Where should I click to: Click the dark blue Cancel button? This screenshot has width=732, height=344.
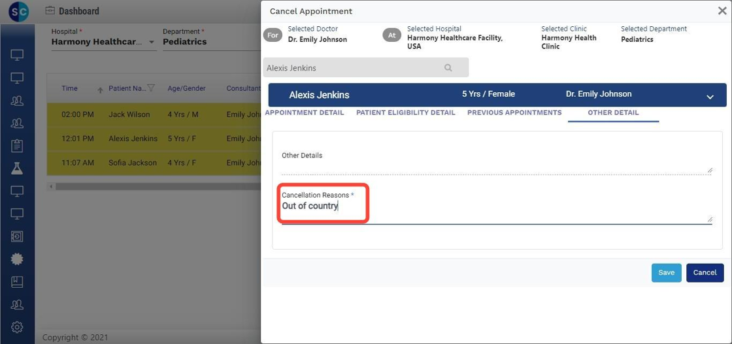click(705, 273)
